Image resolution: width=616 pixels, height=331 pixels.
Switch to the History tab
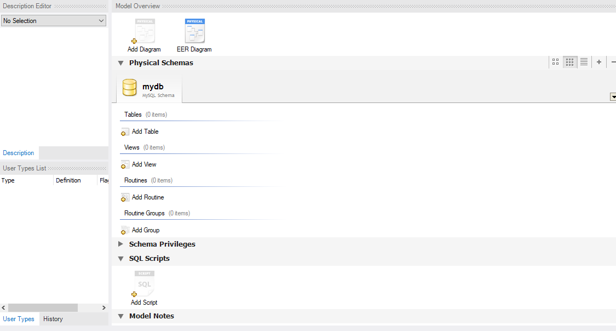(x=53, y=318)
